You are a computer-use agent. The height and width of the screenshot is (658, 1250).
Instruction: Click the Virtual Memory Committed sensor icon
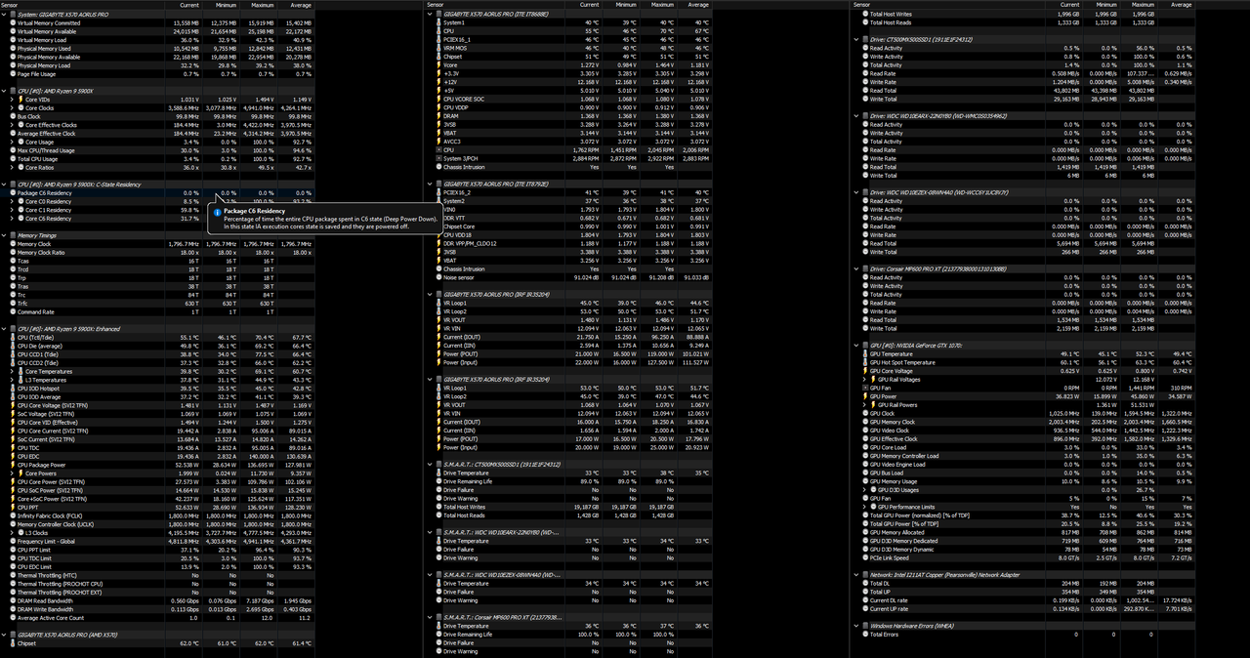[x=13, y=22]
